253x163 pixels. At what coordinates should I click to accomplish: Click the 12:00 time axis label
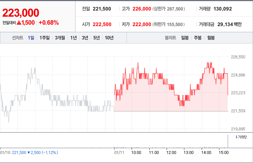click(171, 152)
